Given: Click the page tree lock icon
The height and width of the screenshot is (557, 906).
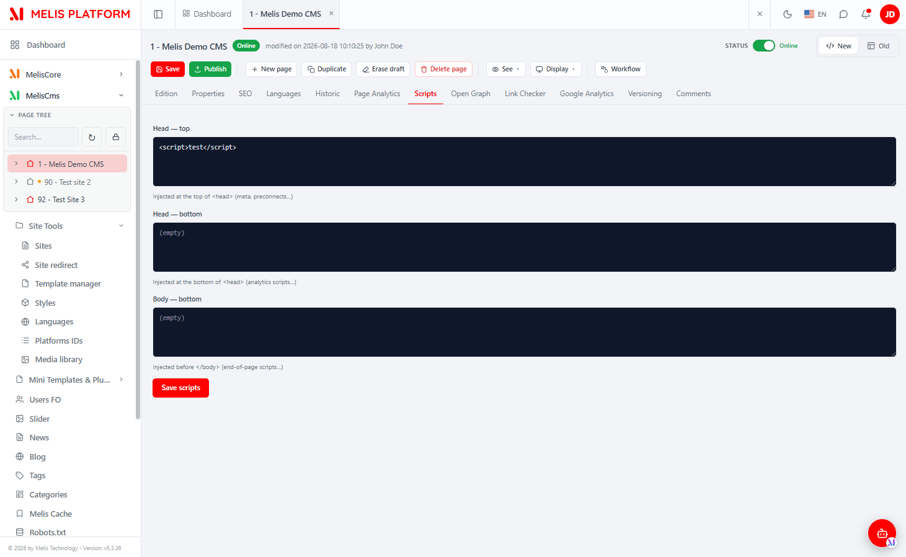Looking at the screenshot, I should pos(116,137).
